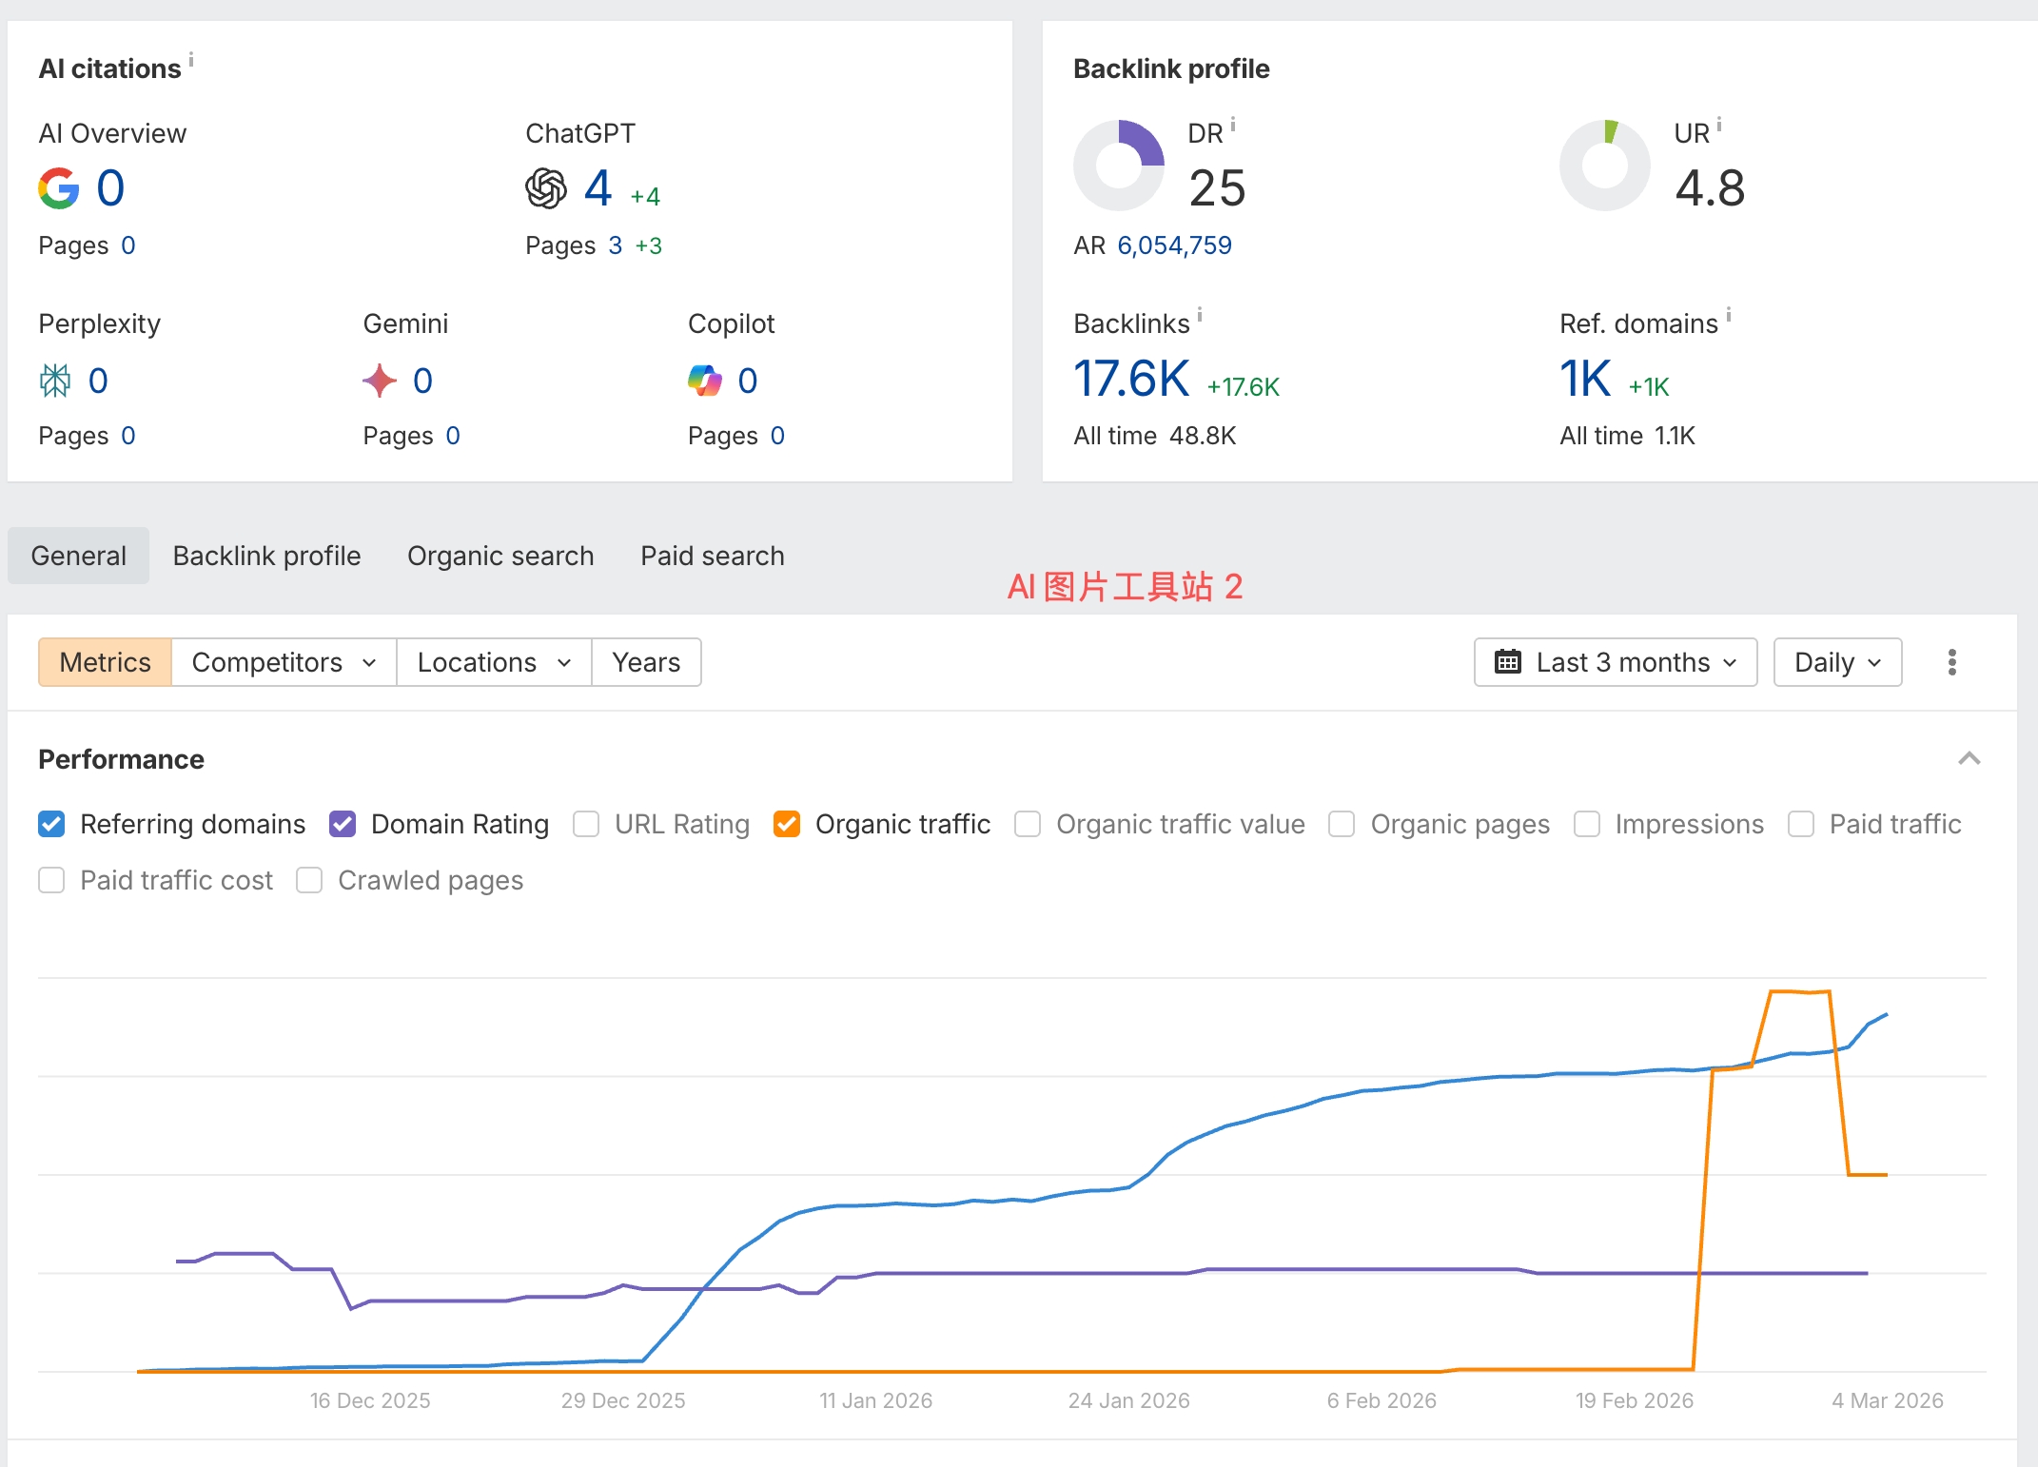Click the Perplexity logo icon
The height and width of the screenshot is (1467, 2038).
(55, 381)
